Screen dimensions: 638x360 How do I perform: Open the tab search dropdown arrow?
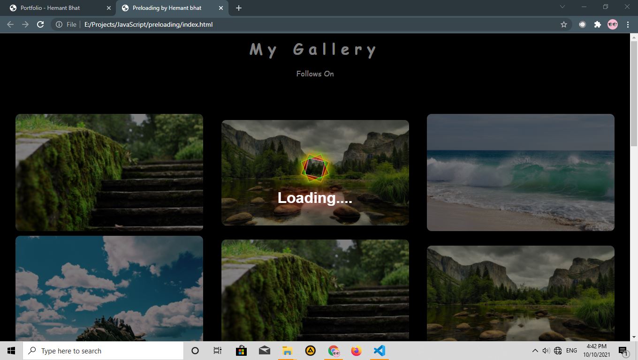tap(562, 7)
